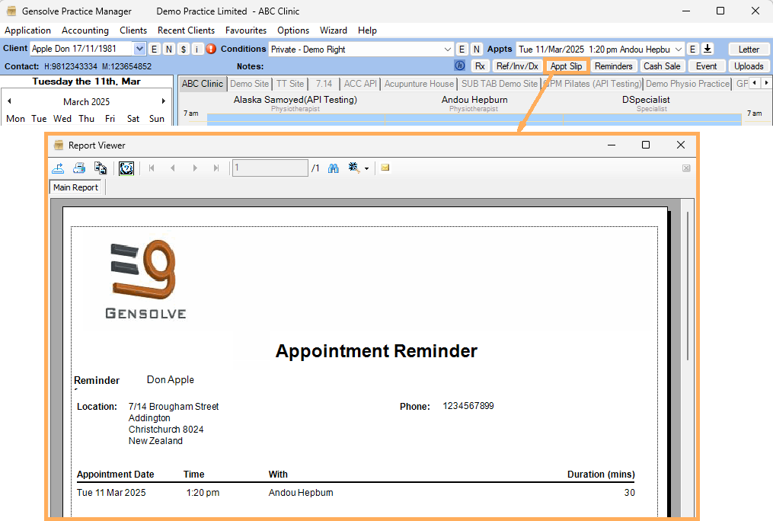The height and width of the screenshot is (521, 773).
Task: Switch to the Demo Site tab
Action: click(250, 84)
